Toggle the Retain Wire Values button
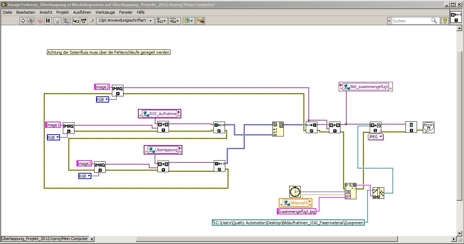The height and width of the screenshot is (244, 464). 66,21
